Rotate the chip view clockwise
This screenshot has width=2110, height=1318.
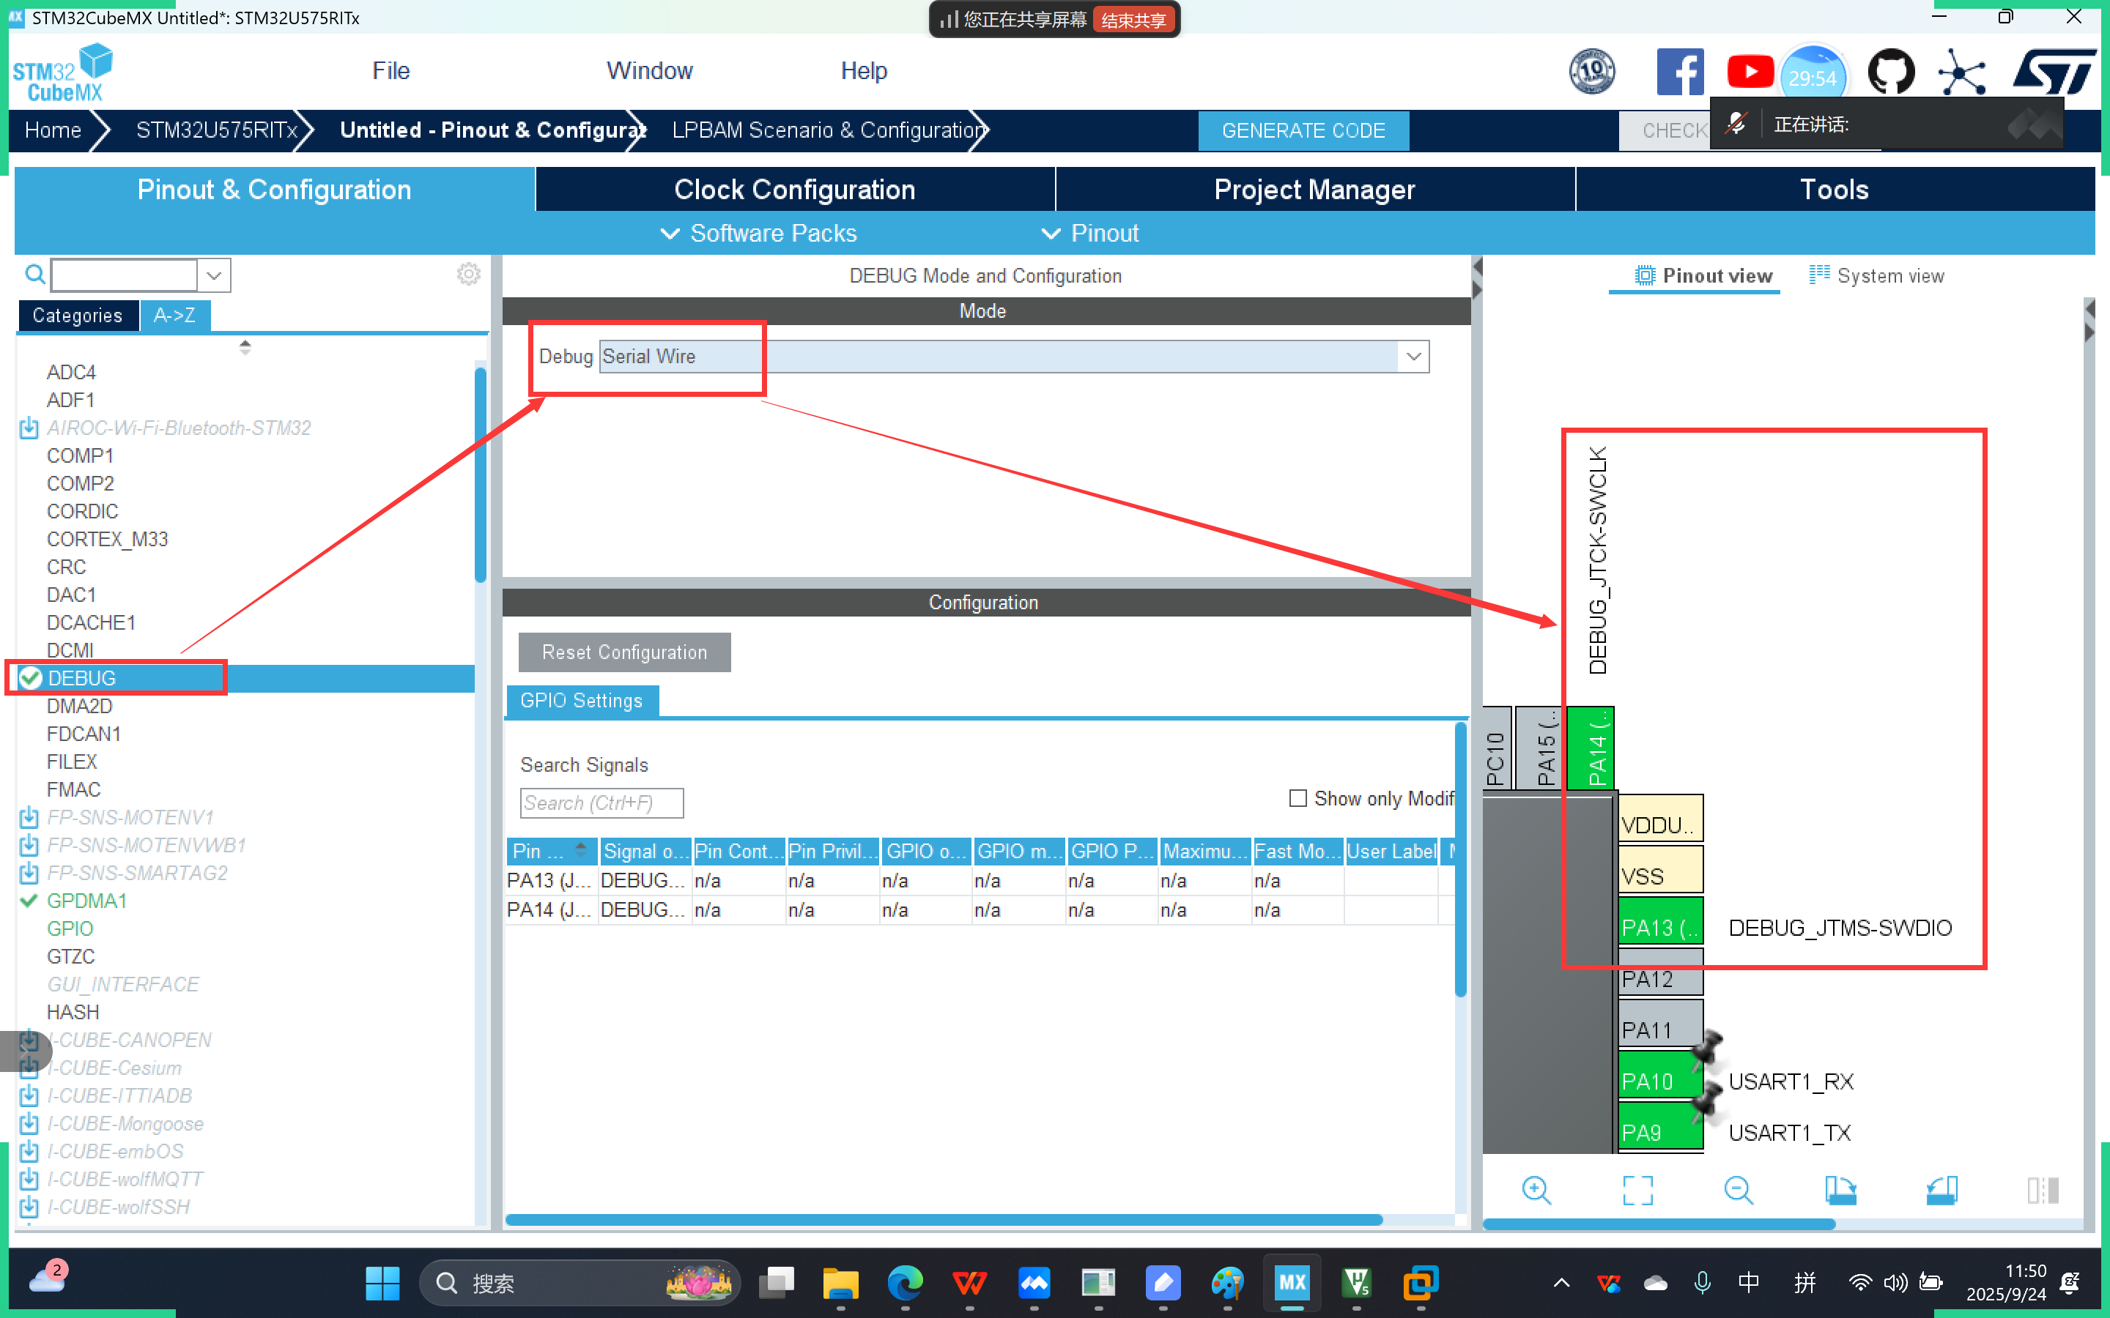(x=1840, y=1190)
